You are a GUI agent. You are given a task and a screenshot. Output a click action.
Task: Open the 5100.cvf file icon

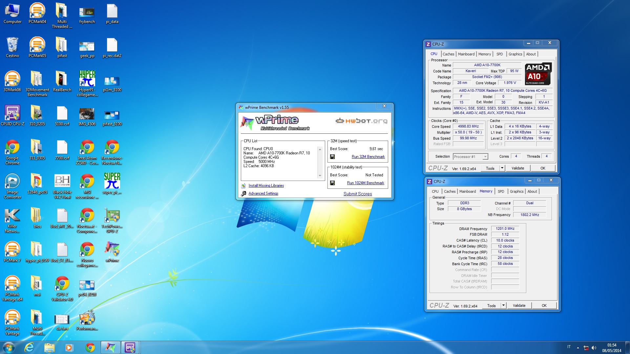tap(62, 115)
